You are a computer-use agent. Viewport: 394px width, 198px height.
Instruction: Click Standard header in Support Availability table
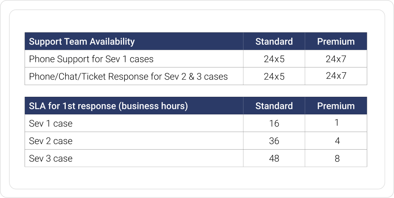point(274,41)
